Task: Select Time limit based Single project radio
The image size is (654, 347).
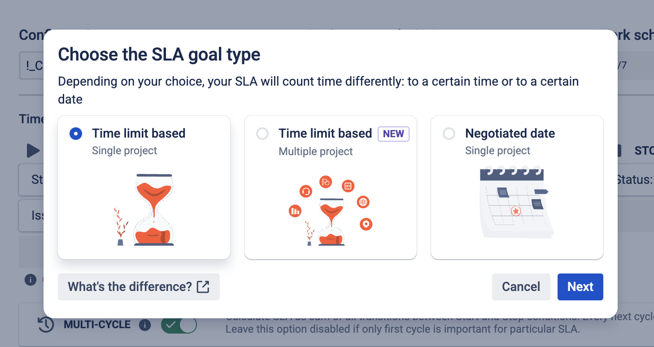Action: 76,134
